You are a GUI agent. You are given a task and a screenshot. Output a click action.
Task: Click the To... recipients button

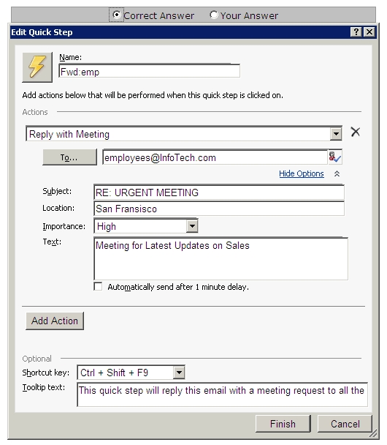(69, 157)
